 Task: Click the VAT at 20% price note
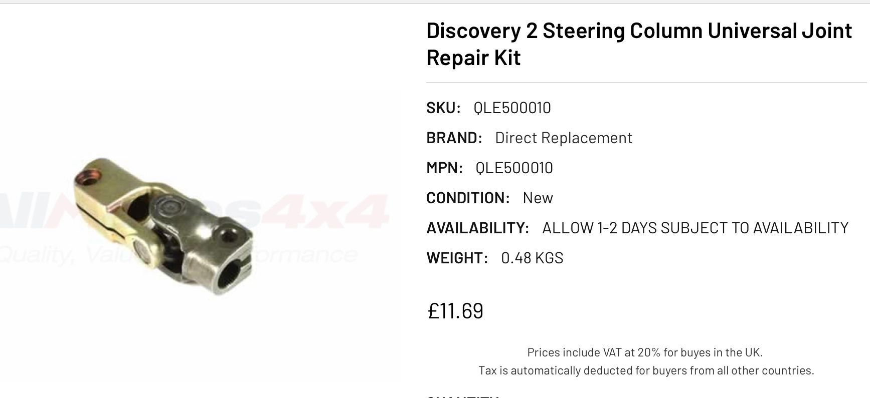645,352
